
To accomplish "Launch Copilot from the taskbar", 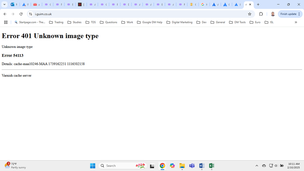I will point(172,166).
